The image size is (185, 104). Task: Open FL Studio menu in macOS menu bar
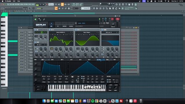[x=8, y=1]
